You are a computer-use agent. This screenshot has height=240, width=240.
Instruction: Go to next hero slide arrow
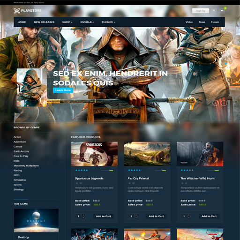pyautogui.click(x=224, y=103)
